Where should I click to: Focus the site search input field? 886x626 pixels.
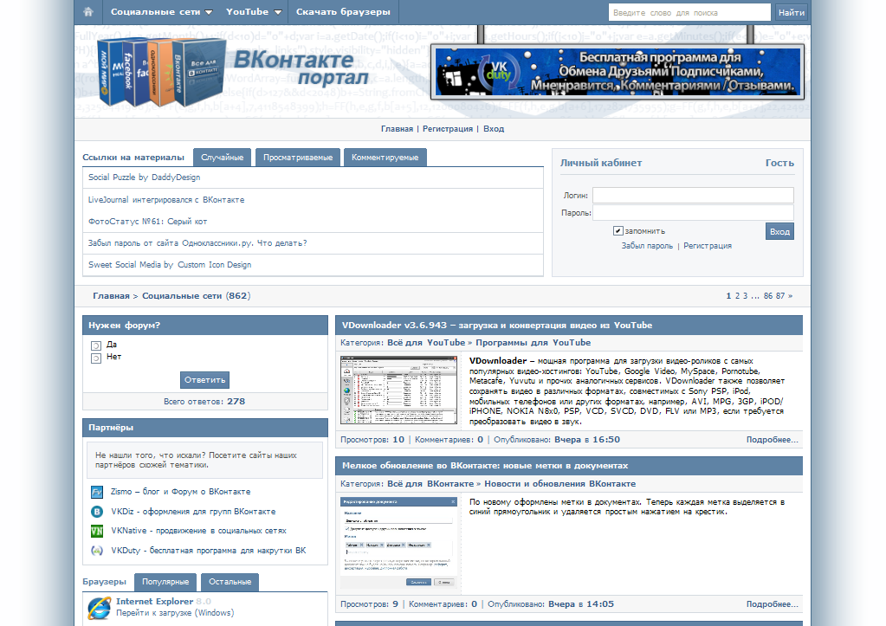[x=689, y=12]
